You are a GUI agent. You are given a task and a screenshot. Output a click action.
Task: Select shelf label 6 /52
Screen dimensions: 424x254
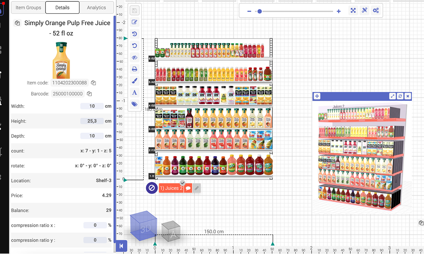[x=152, y=58]
